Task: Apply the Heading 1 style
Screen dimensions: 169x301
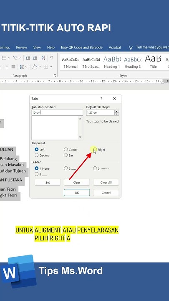Action: tap(112, 63)
